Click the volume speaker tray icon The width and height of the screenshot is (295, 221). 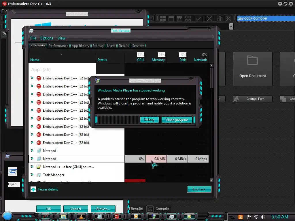263,217
